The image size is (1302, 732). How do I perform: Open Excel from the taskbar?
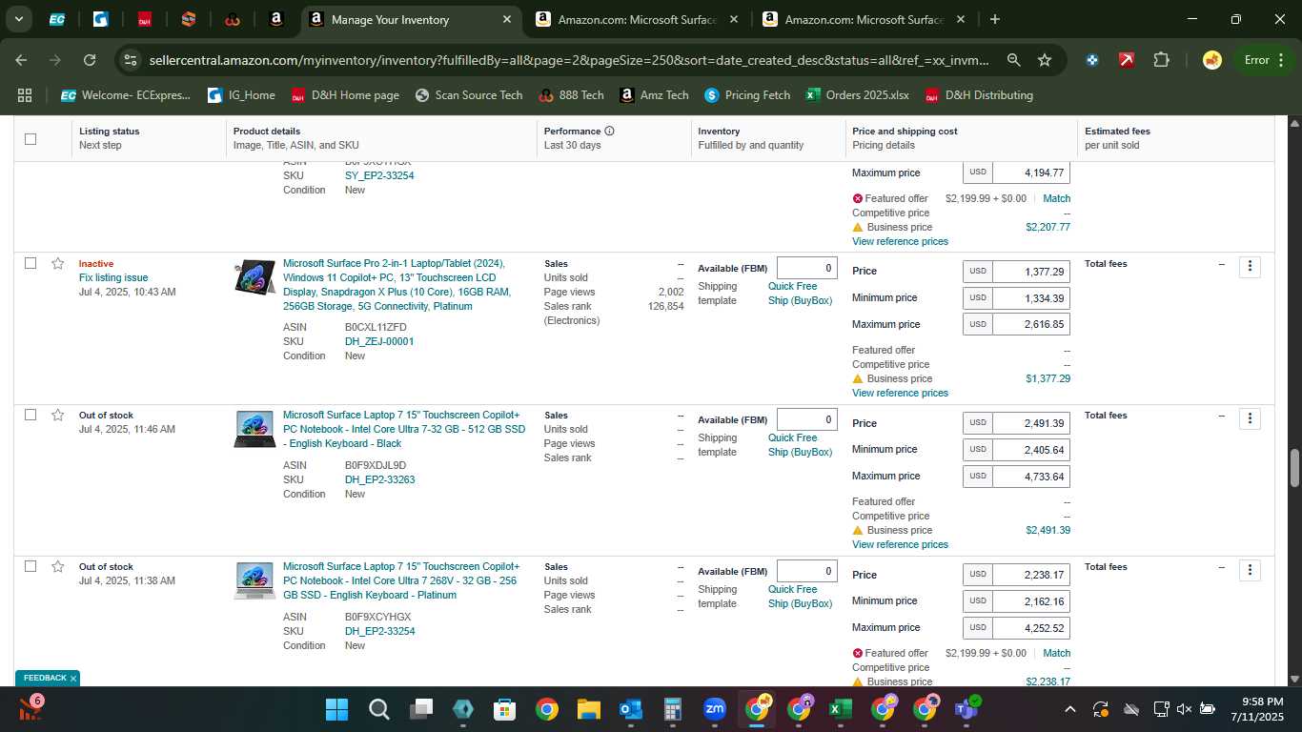(840, 709)
